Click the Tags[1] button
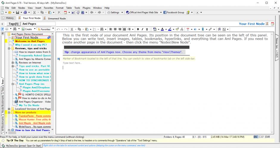280x148 pixels. point(13,24)
